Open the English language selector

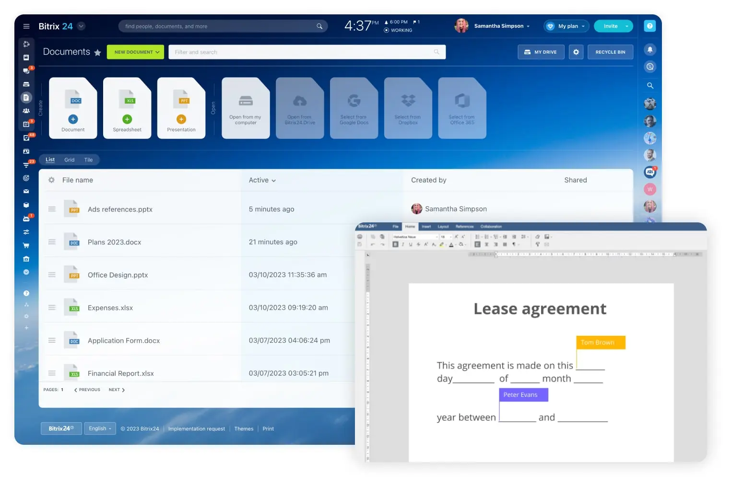pyautogui.click(x=100, y=428)
